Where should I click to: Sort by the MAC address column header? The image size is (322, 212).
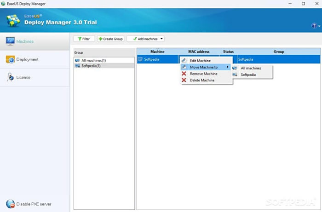(199, 52)
